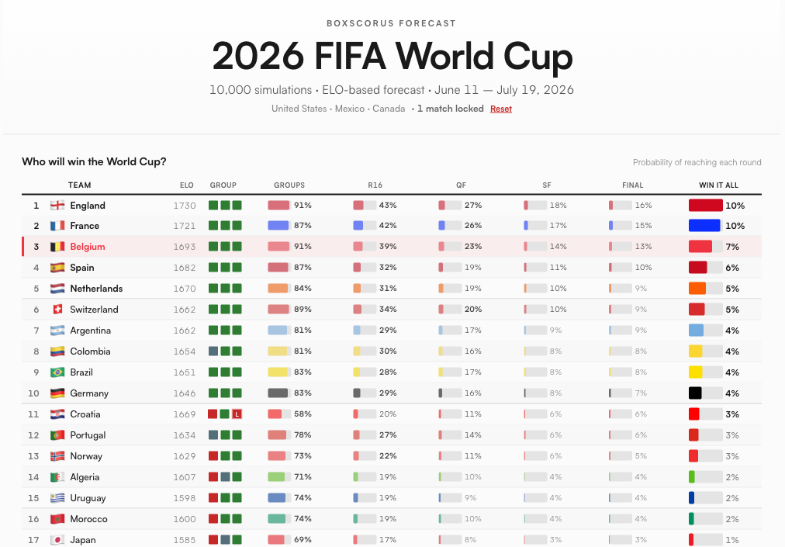Click Croatia's red L loss indicator
This screenshot has width=785, height=547.
[x=235, y=414]
